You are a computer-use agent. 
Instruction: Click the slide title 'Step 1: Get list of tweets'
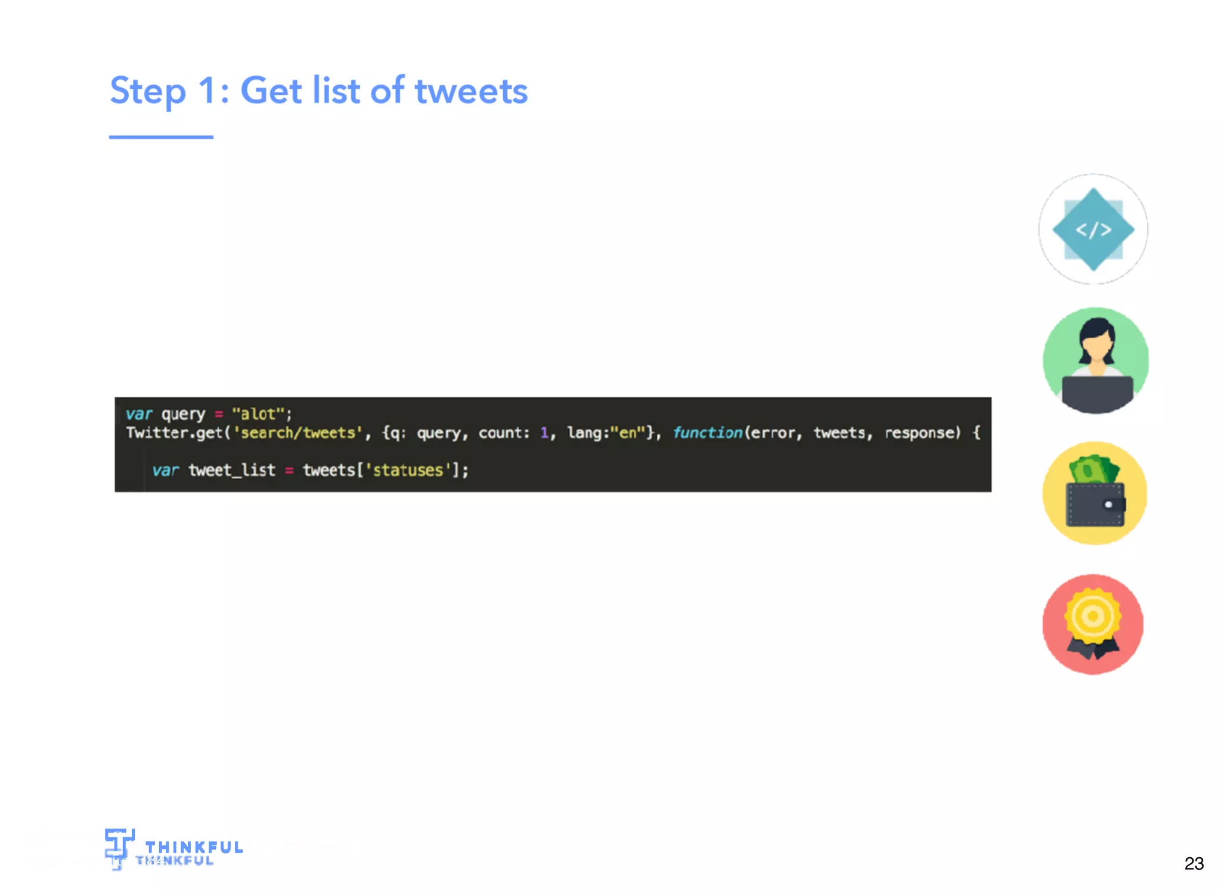pos(319,91)
